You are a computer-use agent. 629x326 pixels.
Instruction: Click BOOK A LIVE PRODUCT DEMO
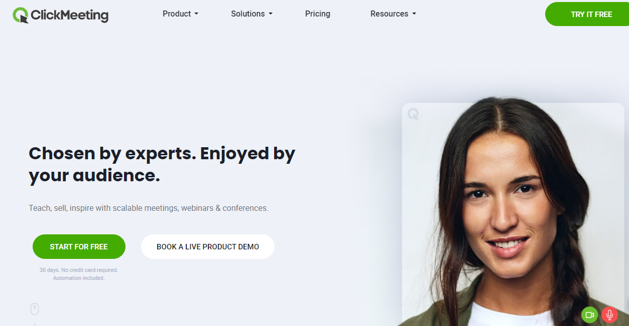(x=208, y=247)
